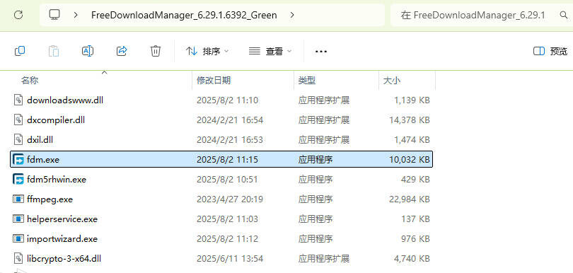Click the fdm5rhwin.exe application icon

(x=18, y=179)
